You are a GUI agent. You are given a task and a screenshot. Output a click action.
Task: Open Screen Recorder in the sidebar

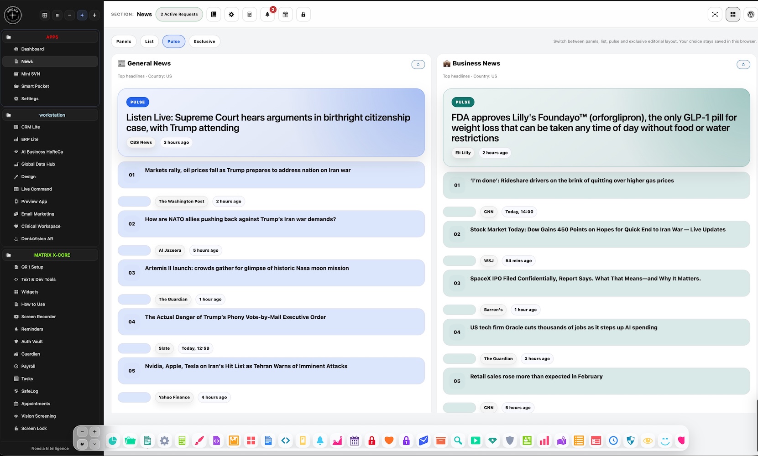51,316
